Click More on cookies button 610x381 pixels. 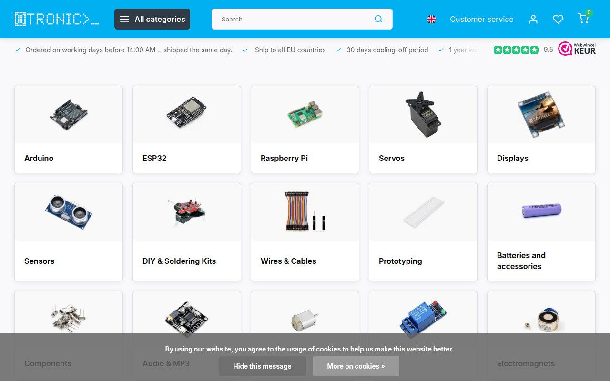[356, 366]
